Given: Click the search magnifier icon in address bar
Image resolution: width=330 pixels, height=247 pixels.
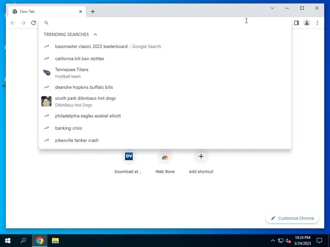Looking at the screenshot, I should click(46, 23).
